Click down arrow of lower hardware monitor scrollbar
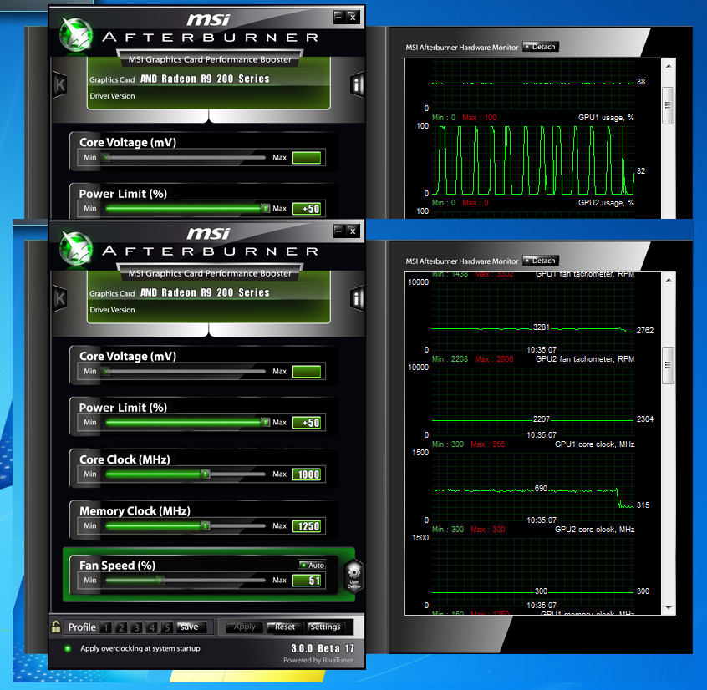Image resolution: width=707 pixels, height=690 pixels. 669,608
